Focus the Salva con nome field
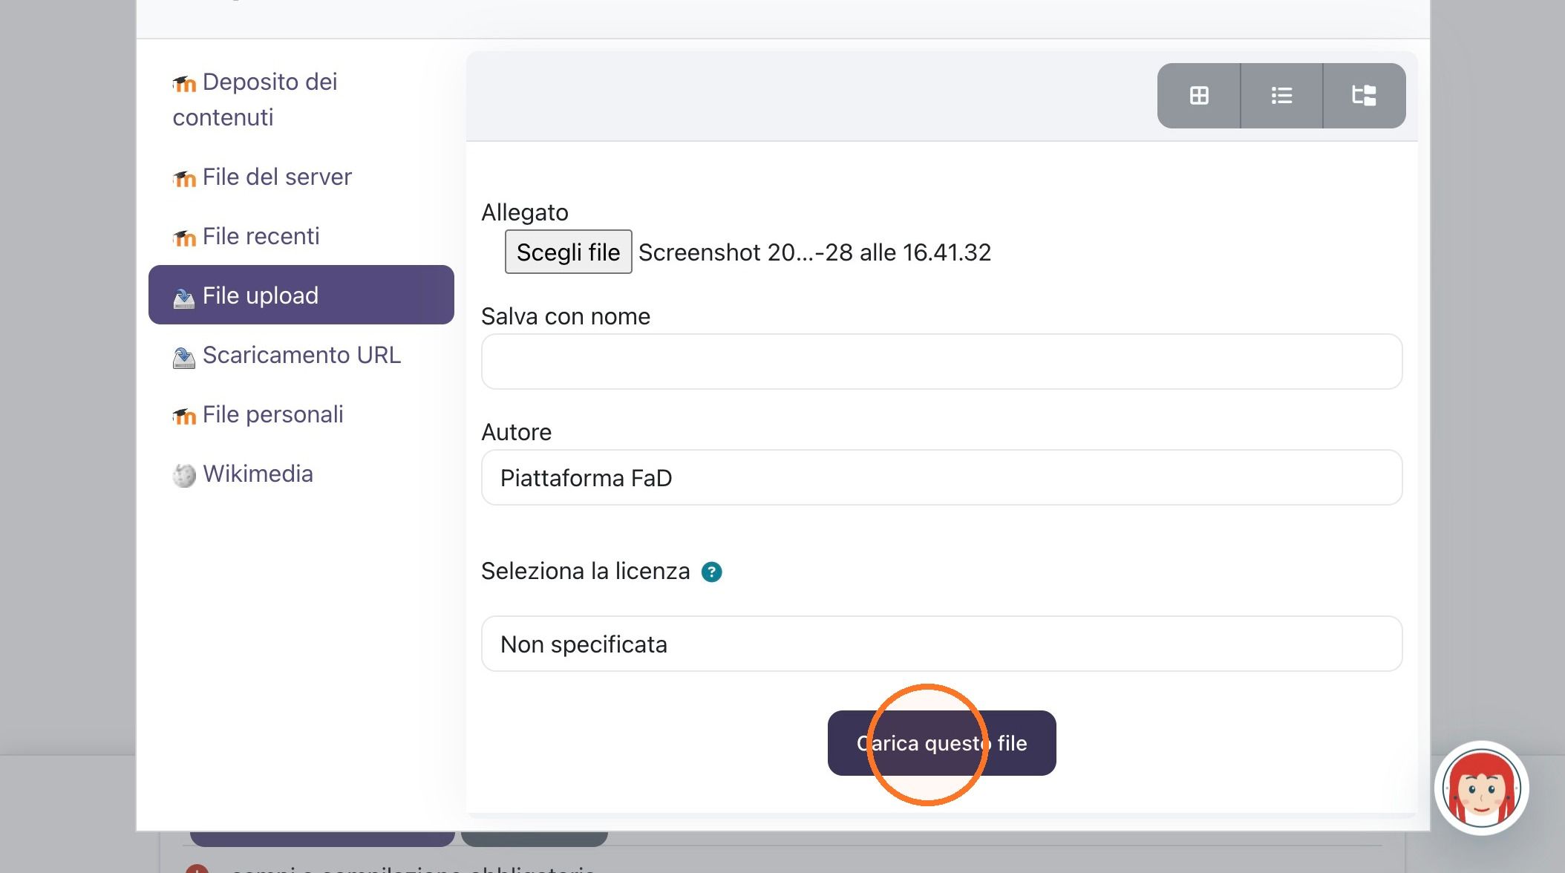Screen dimensions: 1565x873 pos(941,362)
